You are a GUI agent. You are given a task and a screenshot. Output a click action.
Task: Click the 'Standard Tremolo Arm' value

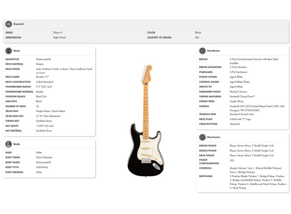(242, 114)
